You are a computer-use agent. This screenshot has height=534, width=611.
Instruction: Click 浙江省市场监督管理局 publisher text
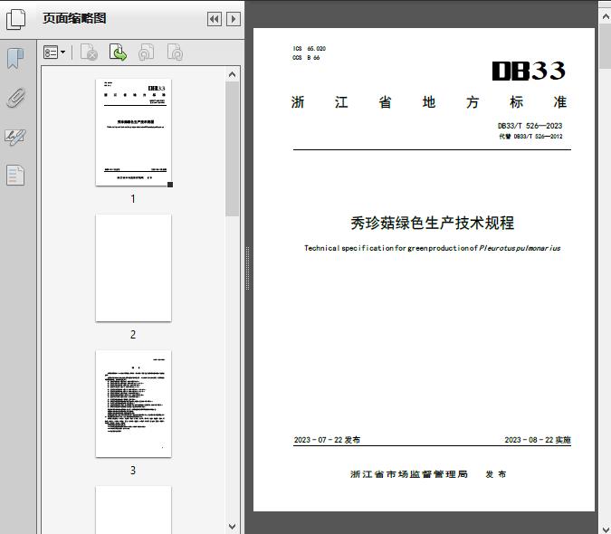coord(409,474)
